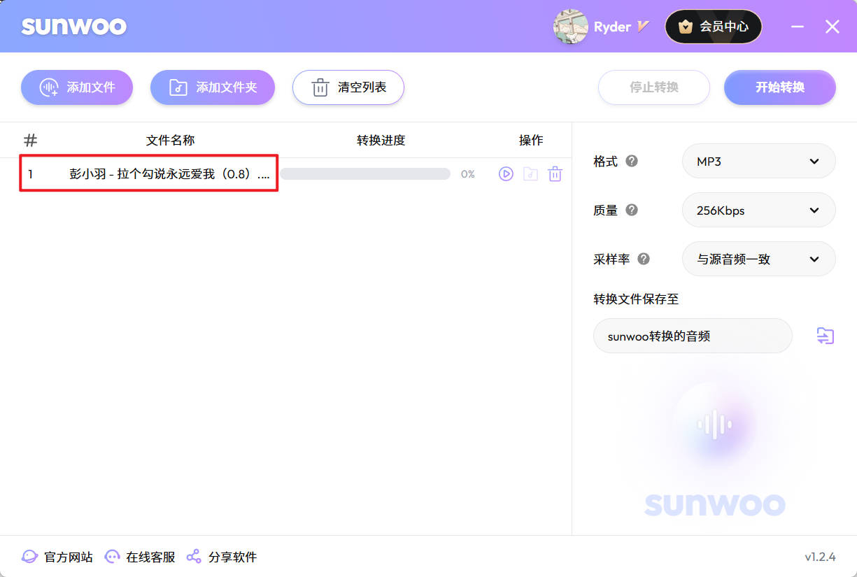The width and height of the screenshot is (857, 577).
Task: Start conversion with 开始转换
Action: point(780,87)
